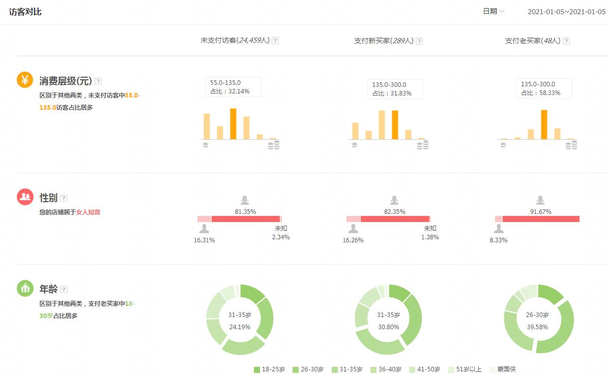Click the ¥ consumption level category icon
Viewport: 609px width, 378px height.
(x=24, y=80)
